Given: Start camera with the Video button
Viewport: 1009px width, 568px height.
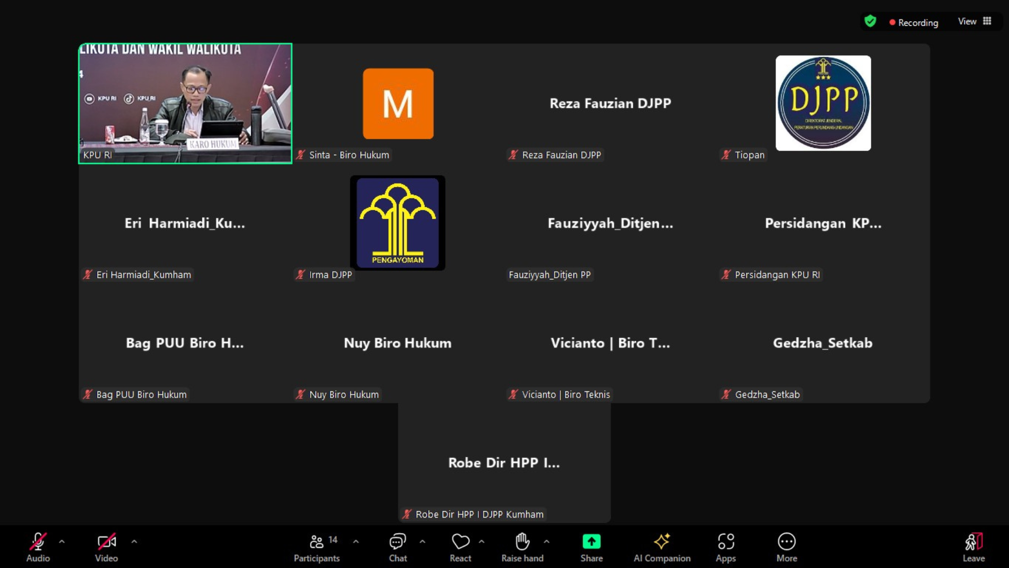Looking at the screenshot, I should [106, 547].
